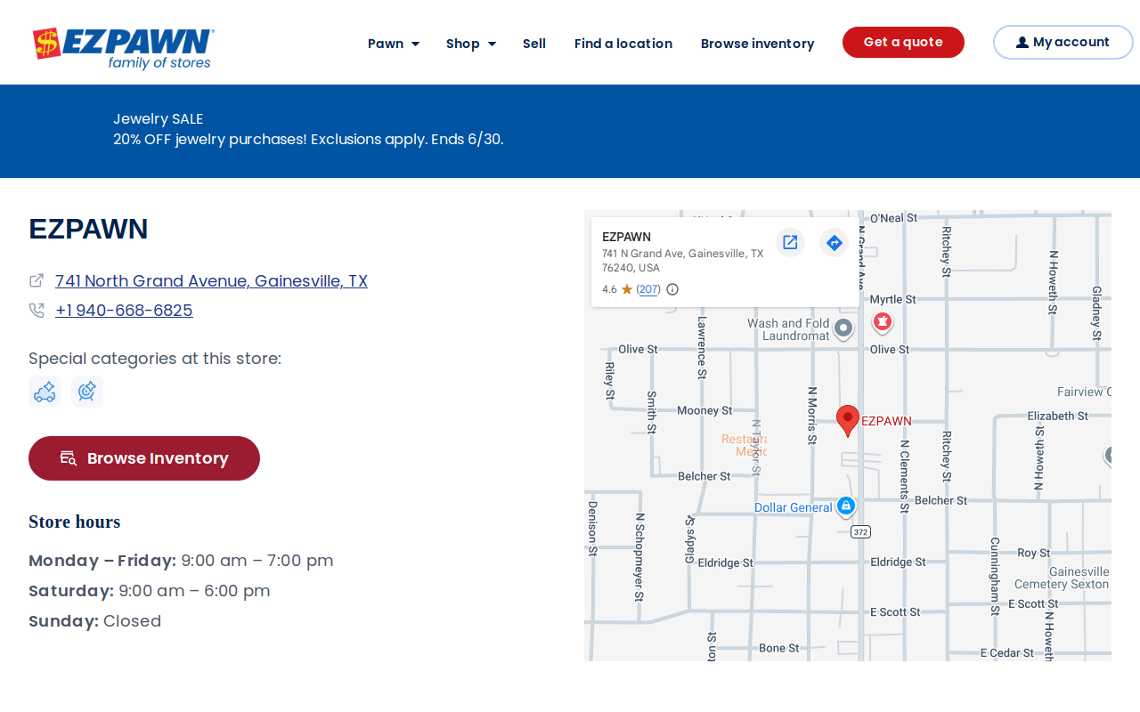
Task: Open the My account button
Action: [x=1063, y=42]
